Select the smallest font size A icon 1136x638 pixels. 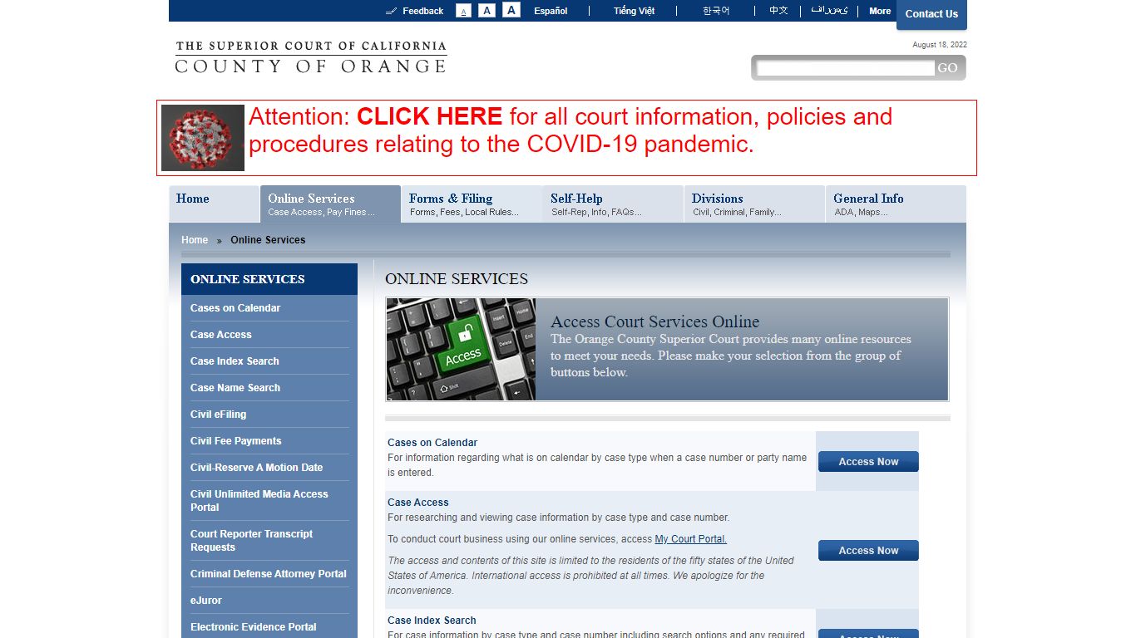tap(463, 11)
